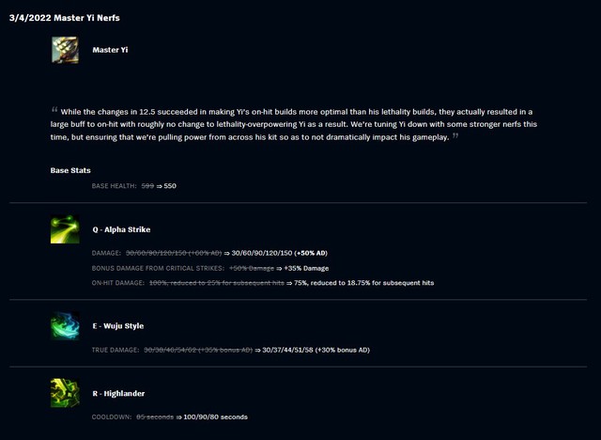The height and width of the screenshot is (440, 601).
Task: Click the 100/90/80 seconds cooldown value
Action: (216, 416)
